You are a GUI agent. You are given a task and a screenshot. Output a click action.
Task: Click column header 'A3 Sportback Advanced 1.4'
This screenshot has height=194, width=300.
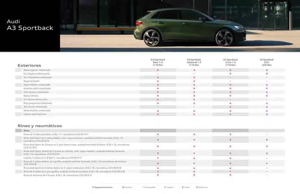[194, 62]
